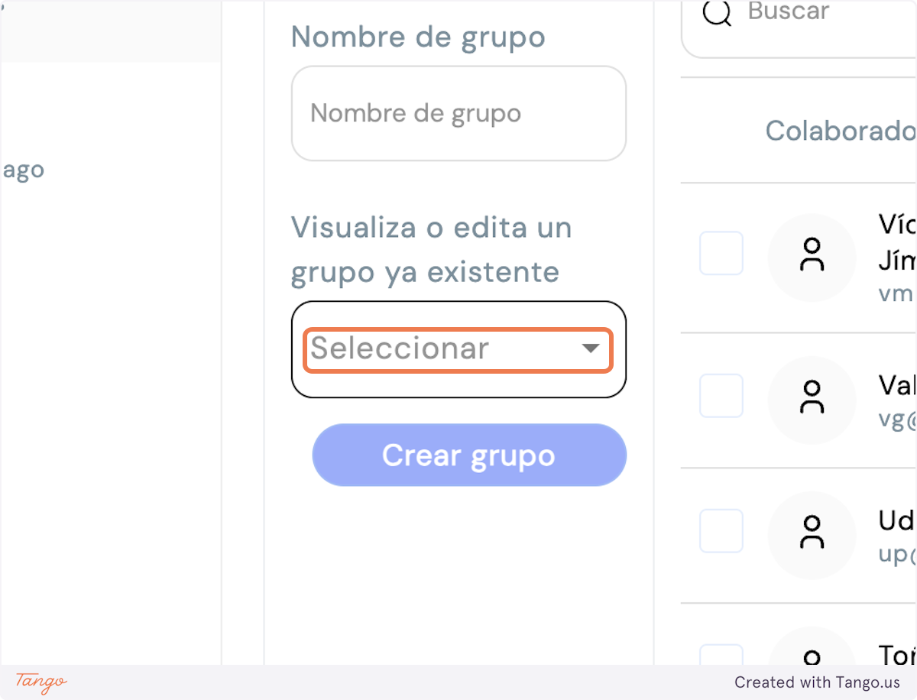
Task: Click the Tango logo in footer
Action: tap(41, 682)
